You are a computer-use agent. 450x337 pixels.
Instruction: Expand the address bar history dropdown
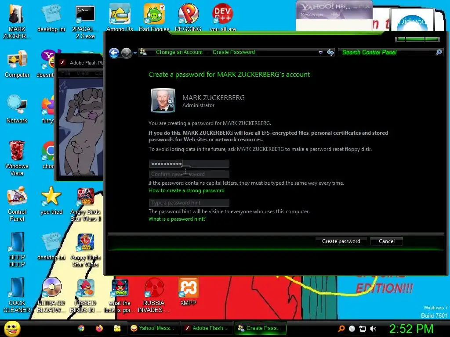[x=320, y=53]
